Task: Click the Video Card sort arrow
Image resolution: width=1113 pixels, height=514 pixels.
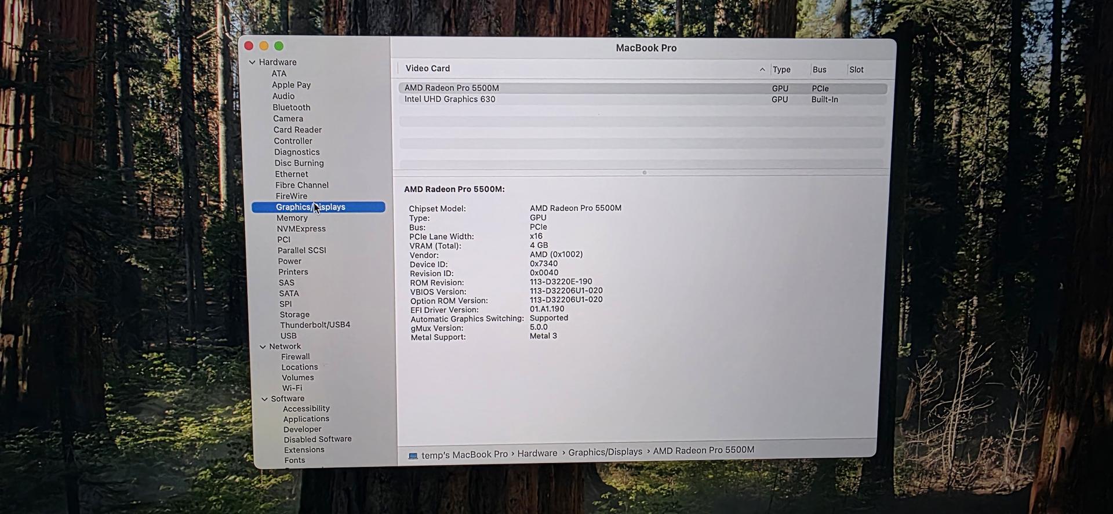Action: click(762, 70)
